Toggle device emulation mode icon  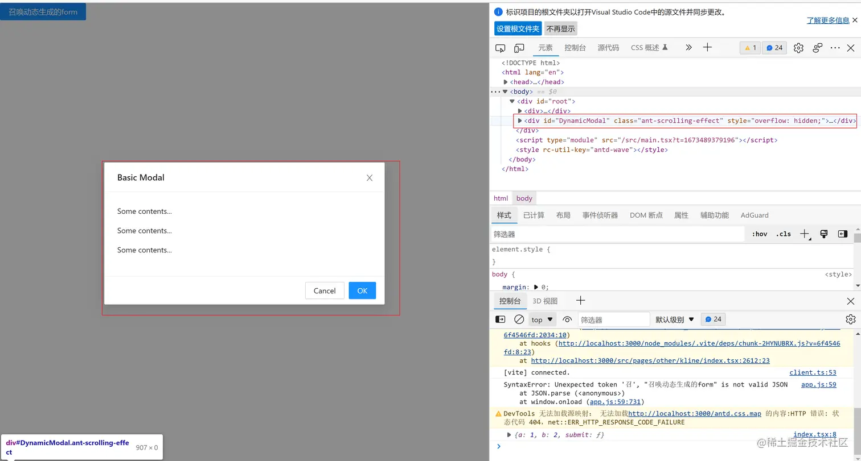pos(519,48)
